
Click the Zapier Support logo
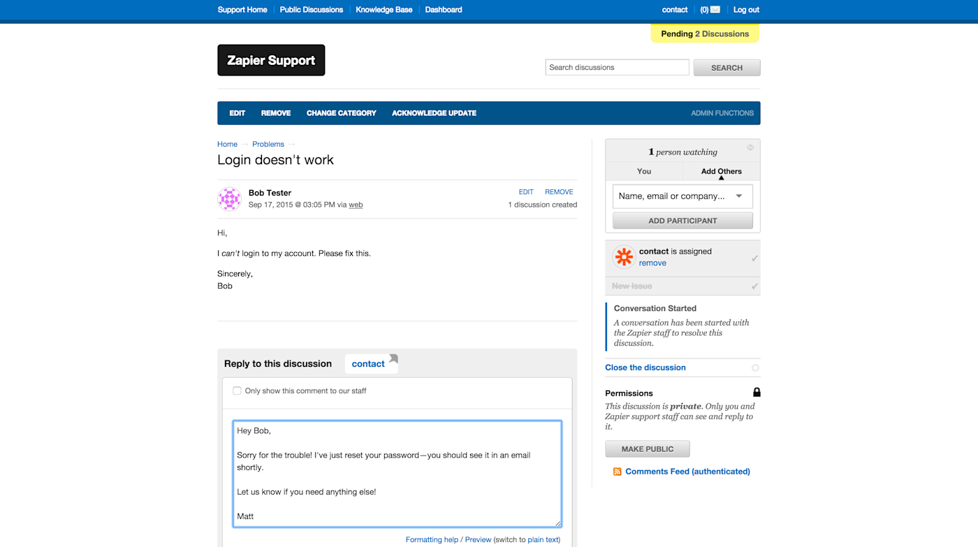(271, 60)
